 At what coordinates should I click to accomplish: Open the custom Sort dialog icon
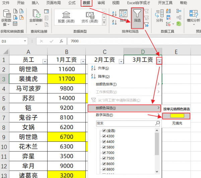point(123,13)
